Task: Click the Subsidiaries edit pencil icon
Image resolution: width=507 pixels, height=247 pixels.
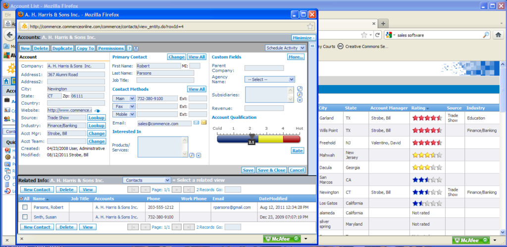Action: (x=300, y=89)
